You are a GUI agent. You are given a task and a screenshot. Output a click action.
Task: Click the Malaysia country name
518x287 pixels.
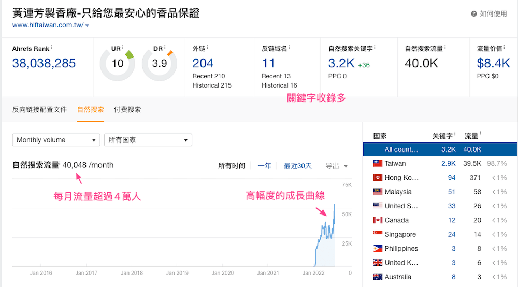click(398, 192)
